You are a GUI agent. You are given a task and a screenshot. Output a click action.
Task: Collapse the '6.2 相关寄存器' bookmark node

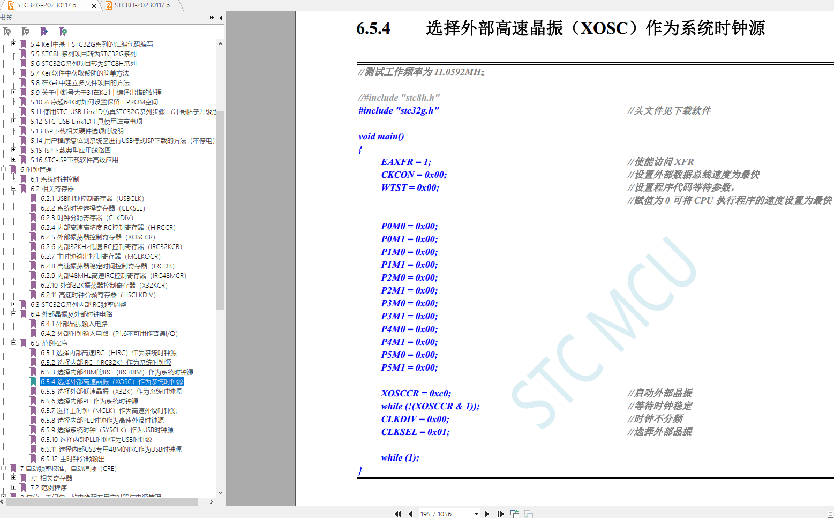coord(13,189)
